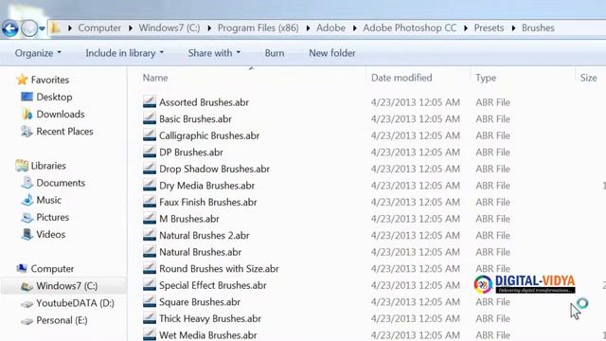Click icon of M Brushes.abr
The image size is (606, 341).
coord(150,218)
